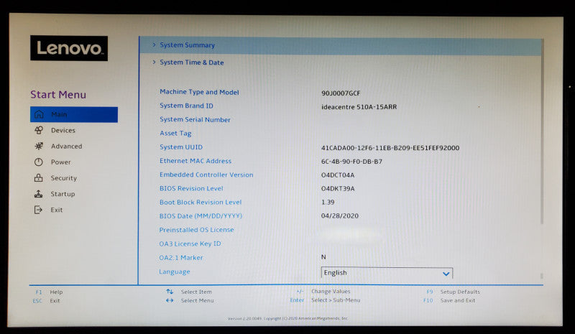Expand the System Time & Date chevron

click(x=154, y=62)
